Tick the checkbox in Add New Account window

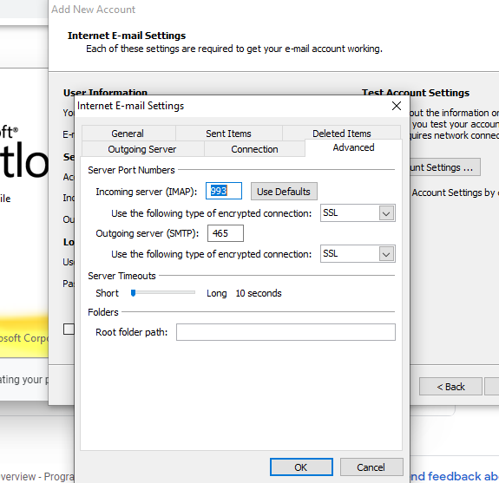coord(69,330)
